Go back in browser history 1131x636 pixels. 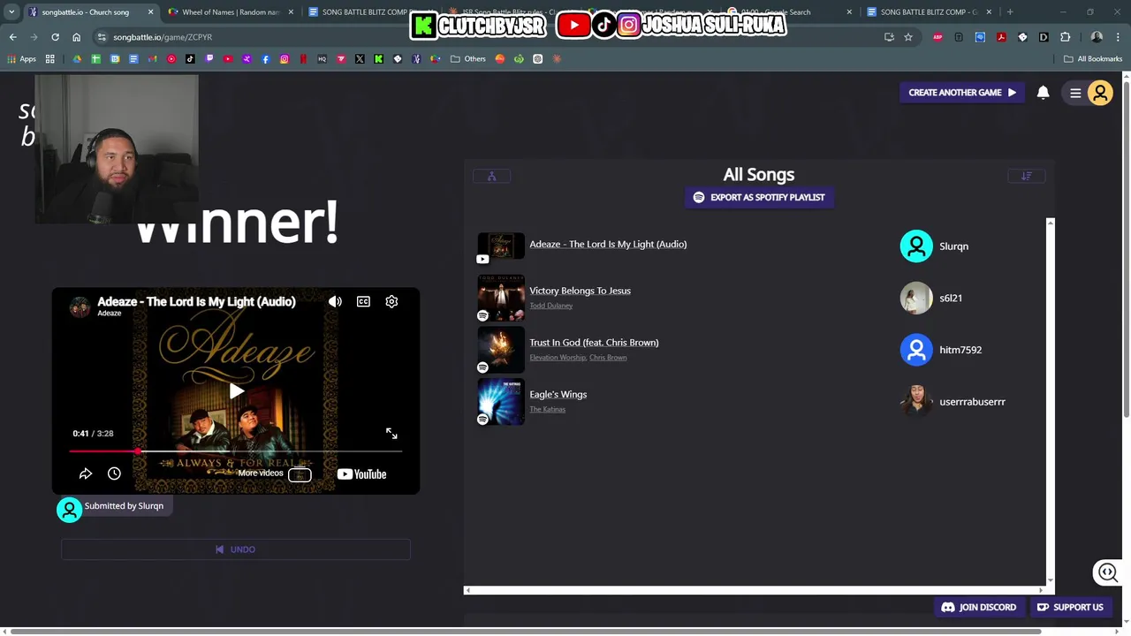(x=12, y=37)
